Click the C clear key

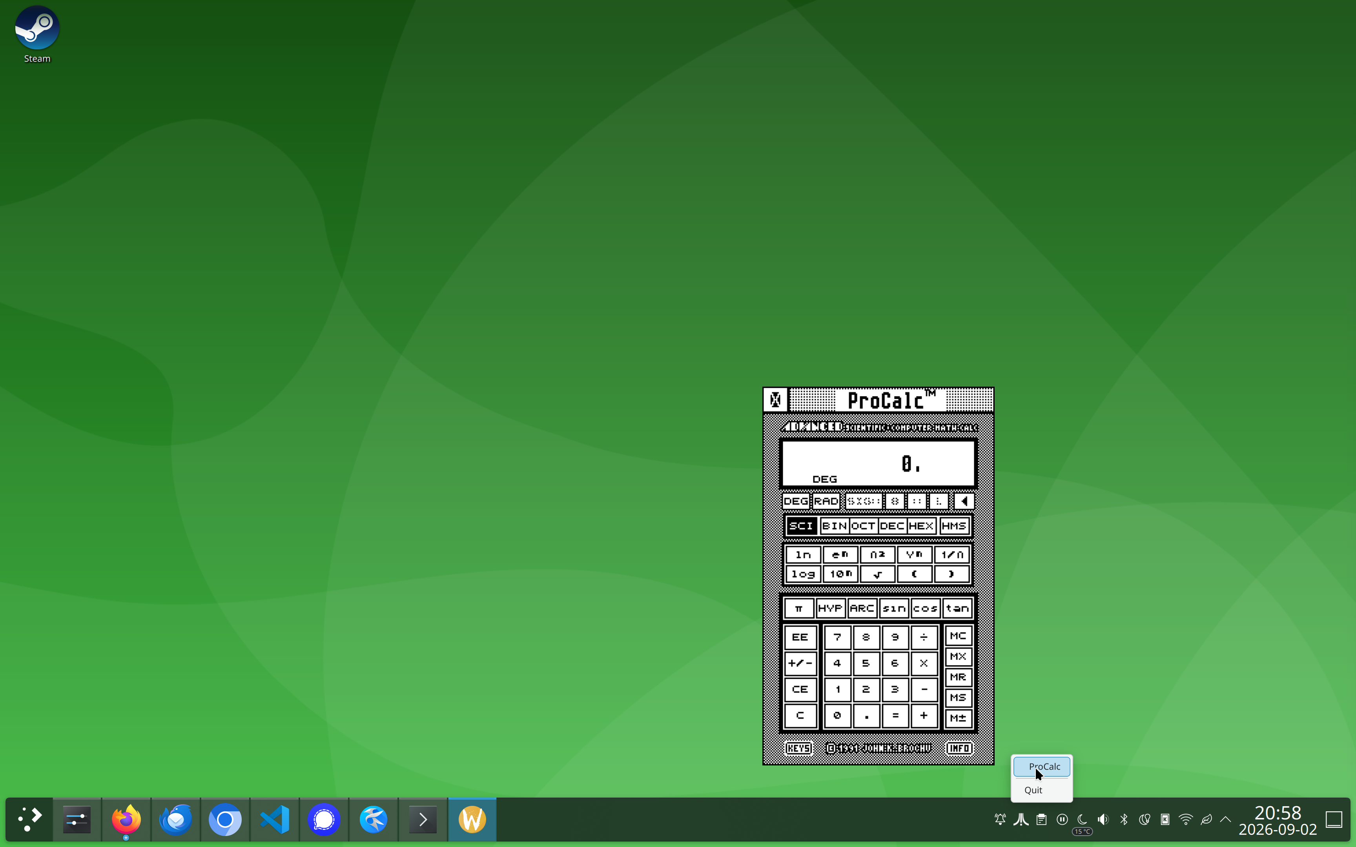tap(800, 715)
